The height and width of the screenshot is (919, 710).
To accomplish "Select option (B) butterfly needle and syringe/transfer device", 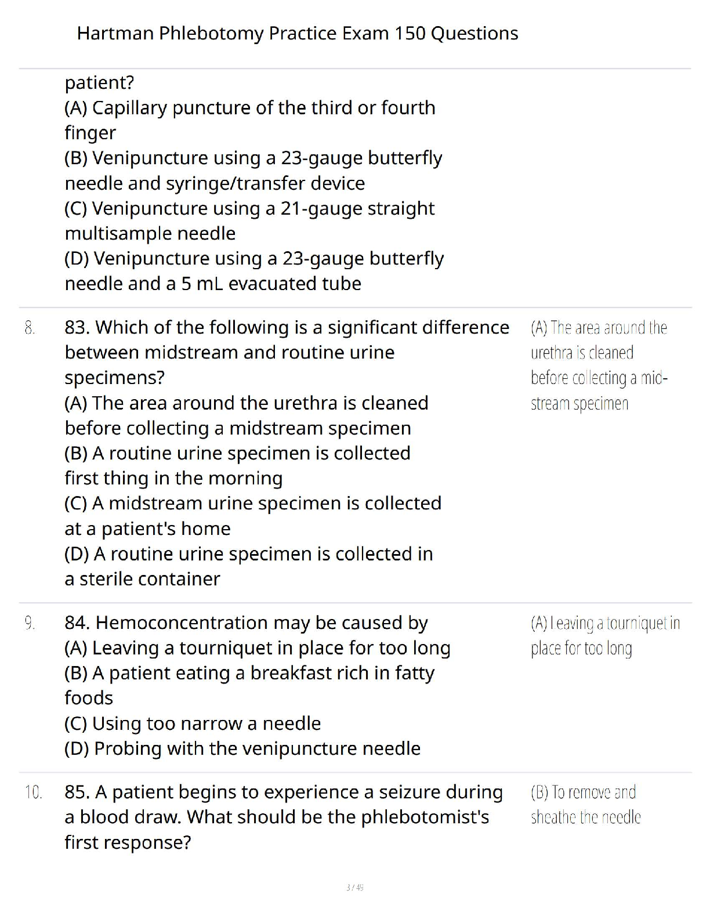I will click(253, 171).
